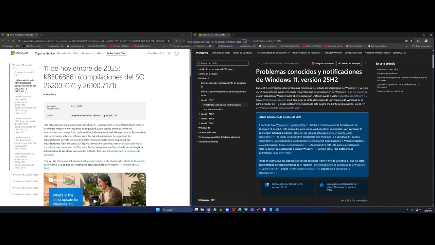Open the translate page icon in right browser
The width and height of the screenshot is (435, 245).
[406, 41]
